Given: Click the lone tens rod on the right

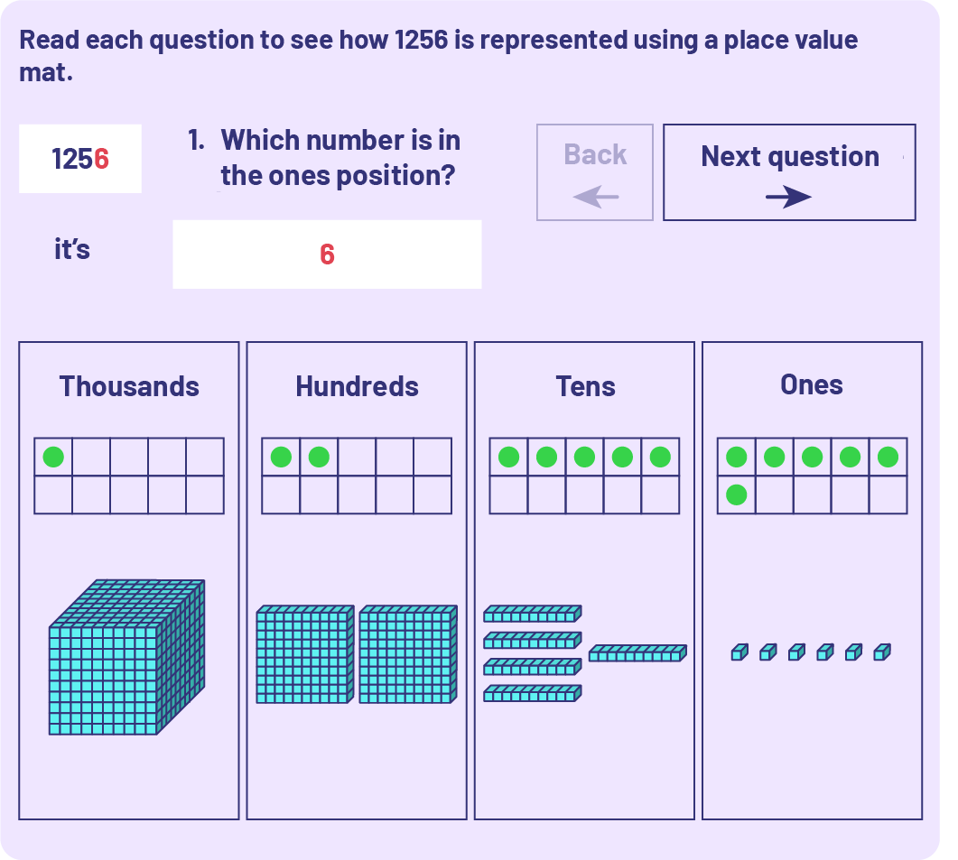Looking at the screenshot, I should pos(637,652).
